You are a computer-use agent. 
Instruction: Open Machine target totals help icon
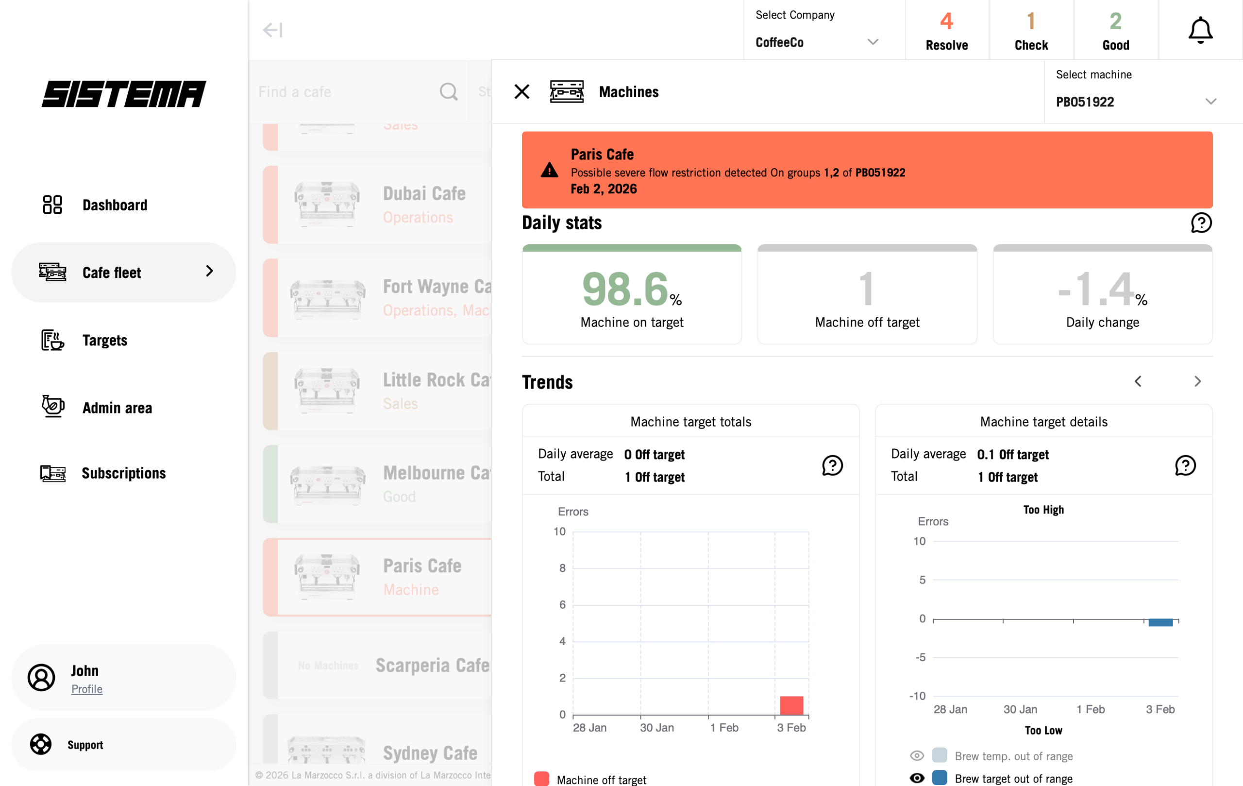(832, 465)
